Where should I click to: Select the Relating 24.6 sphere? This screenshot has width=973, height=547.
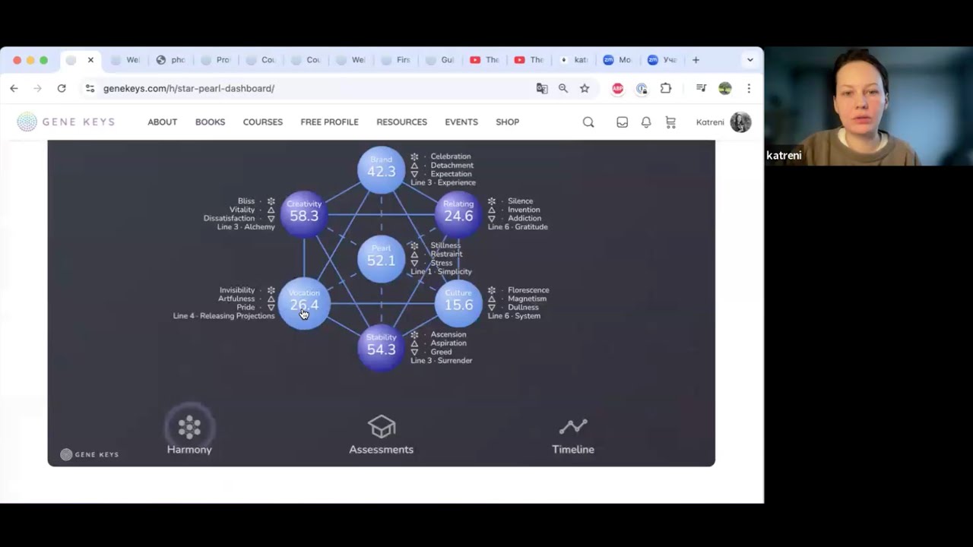(x=458, y=213)
